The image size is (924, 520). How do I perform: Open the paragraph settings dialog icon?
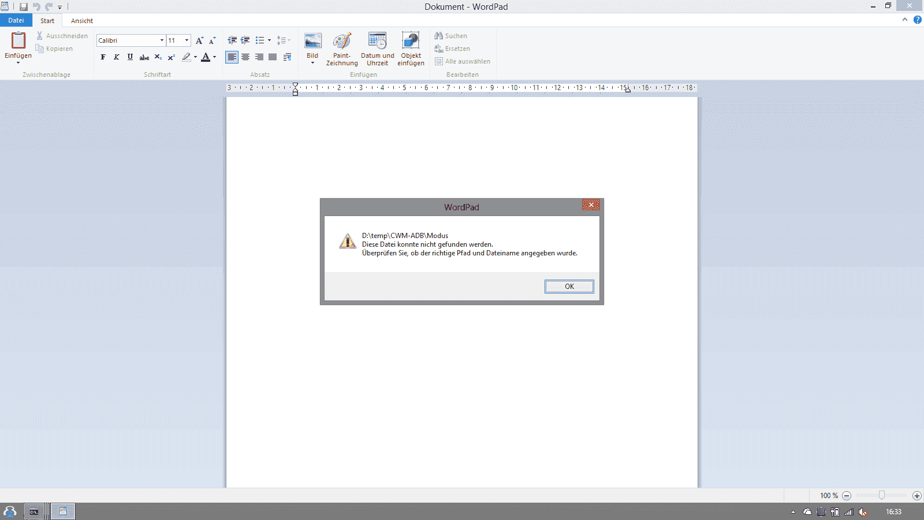287,57
